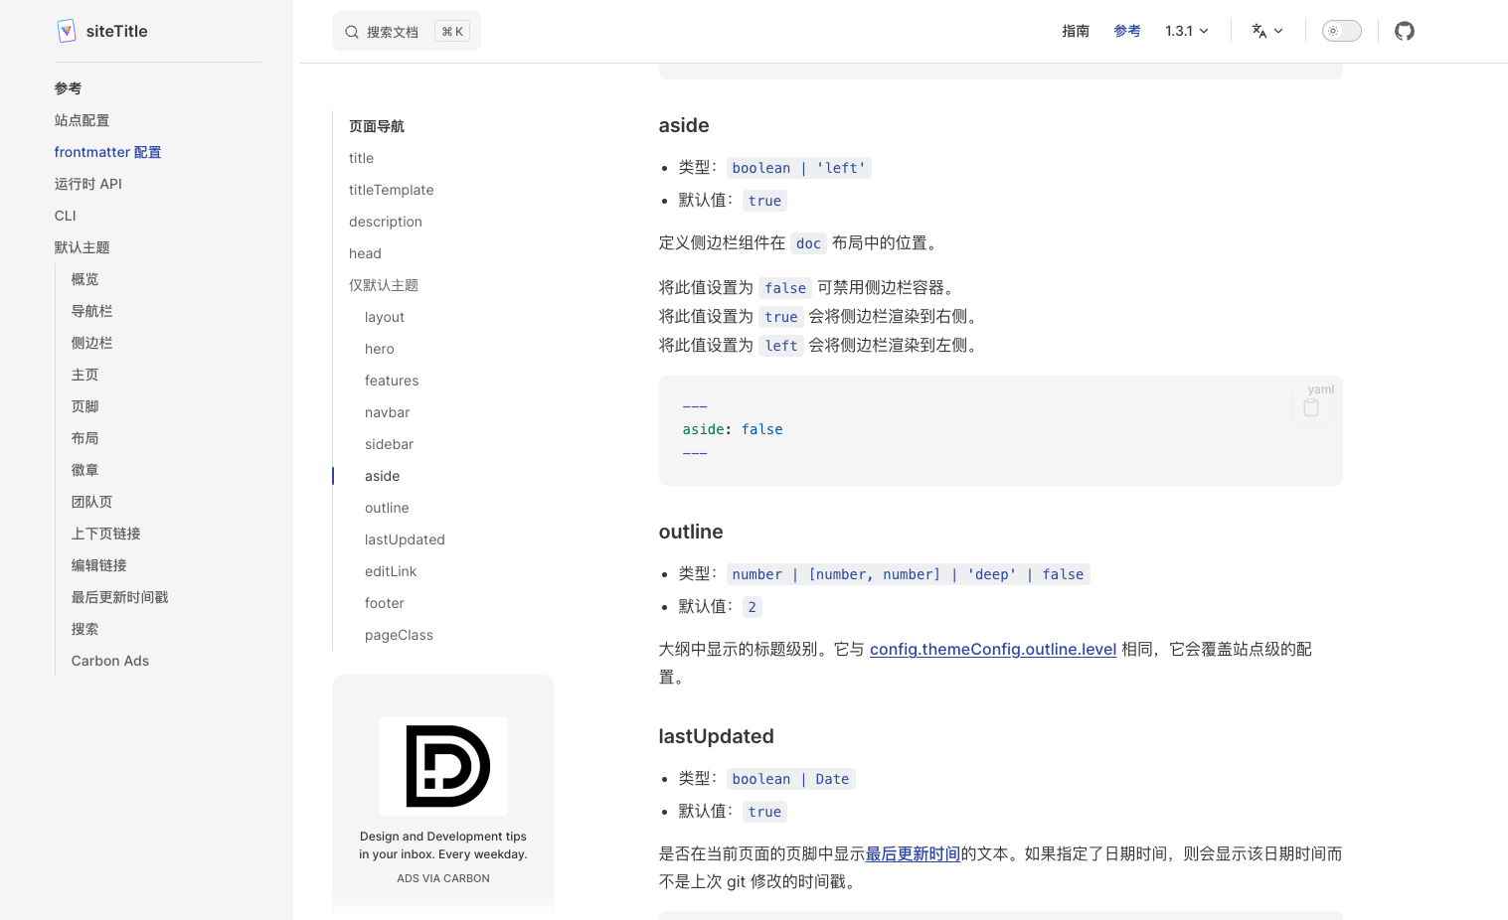Open the GitHub repository icon

coord(1404,31)
